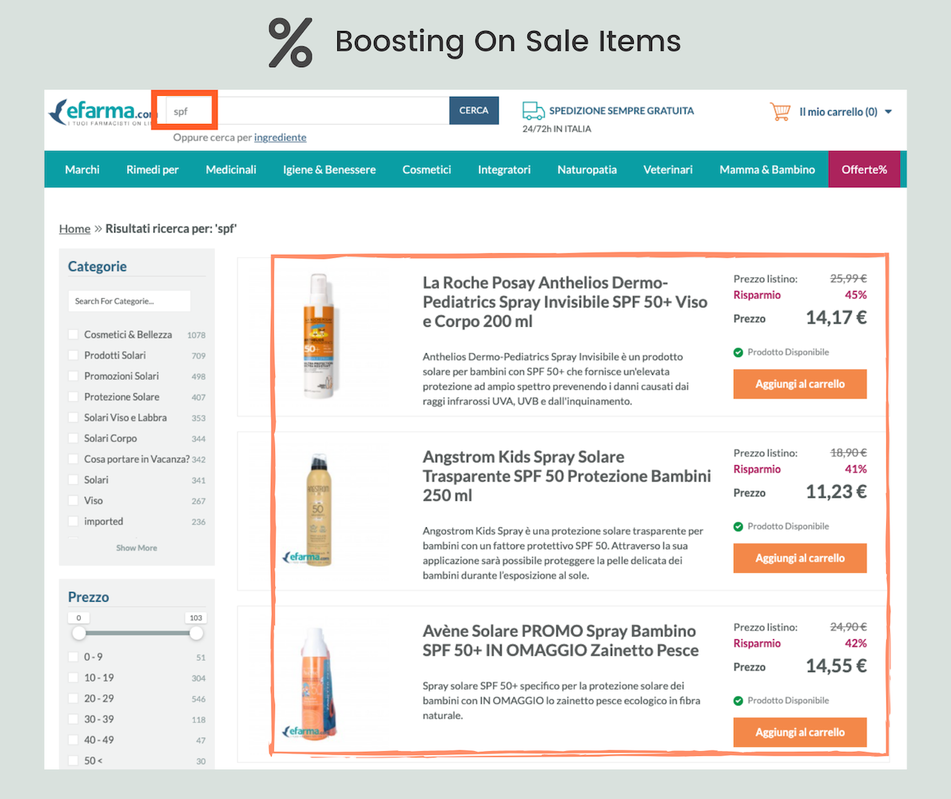The height and width of the screenshot is (799, 951).
Task: Open the shopping cart icon
Action: coord(780,112)
